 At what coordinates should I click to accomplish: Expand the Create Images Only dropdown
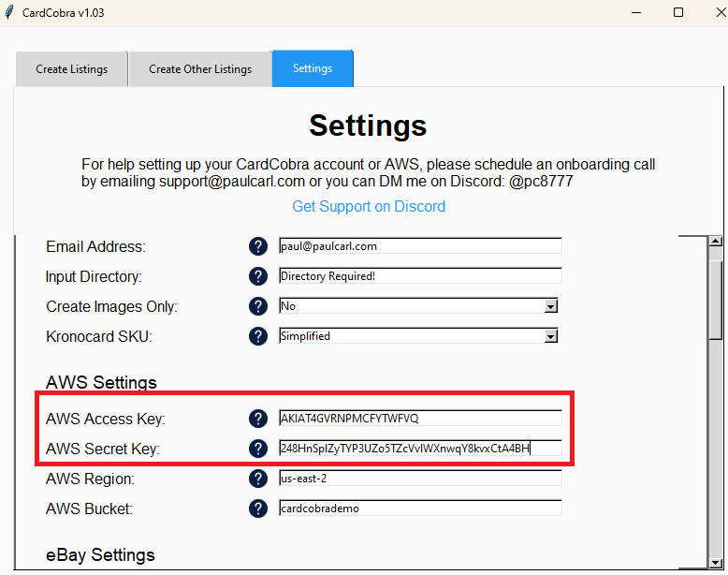(x=550, y=306)
